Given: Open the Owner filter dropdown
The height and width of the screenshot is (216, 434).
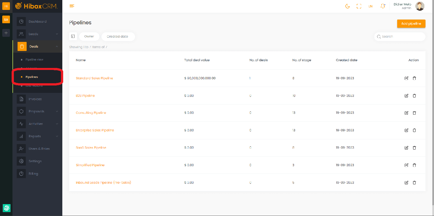Looking at the screenshot, I should click(x=89, y=37).
